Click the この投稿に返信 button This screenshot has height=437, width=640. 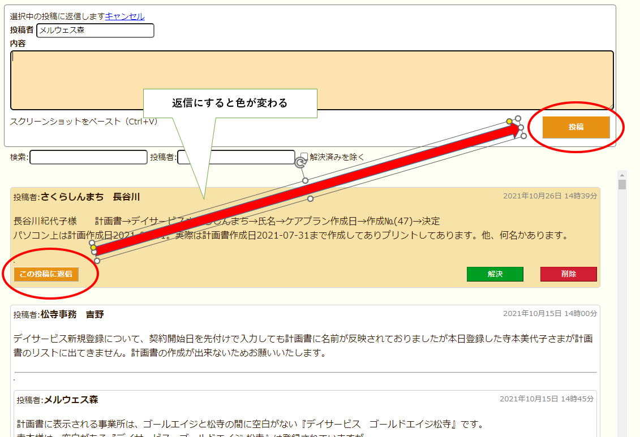click(46, 274)
